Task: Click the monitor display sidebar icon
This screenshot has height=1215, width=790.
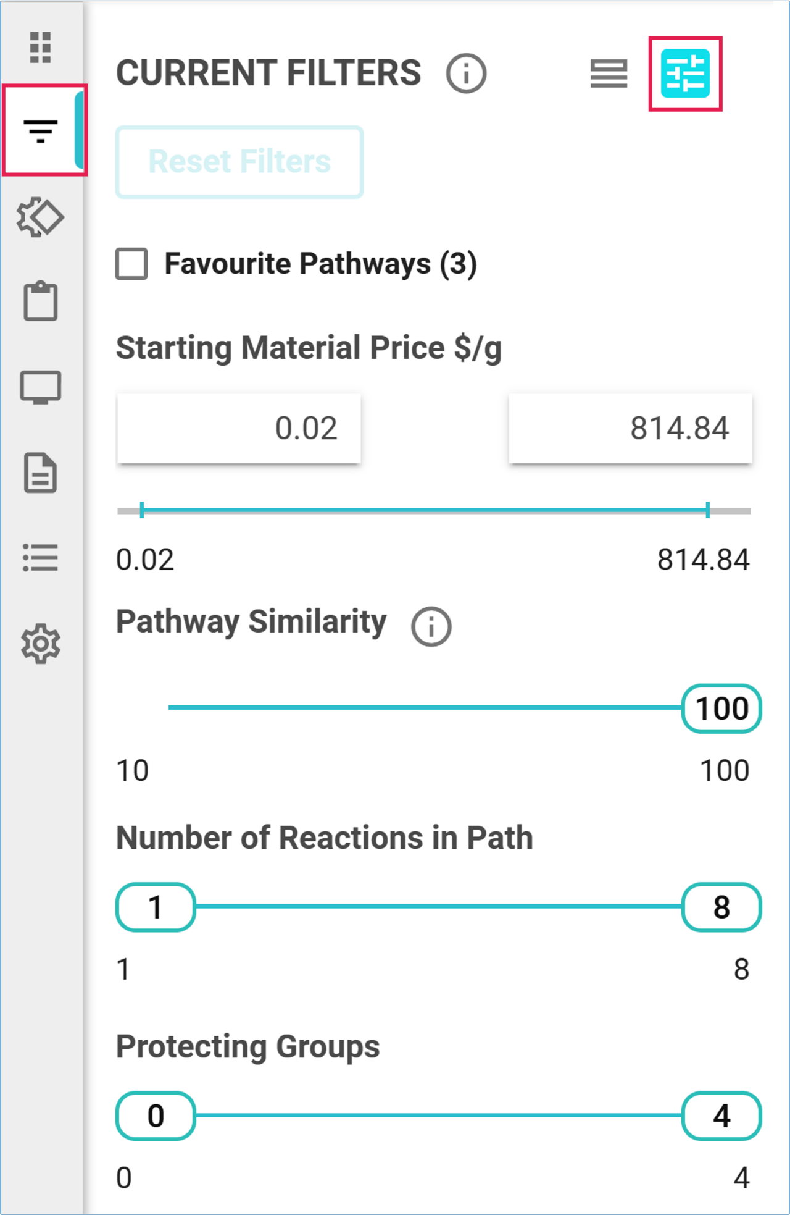Action: [x=41, y=387]
